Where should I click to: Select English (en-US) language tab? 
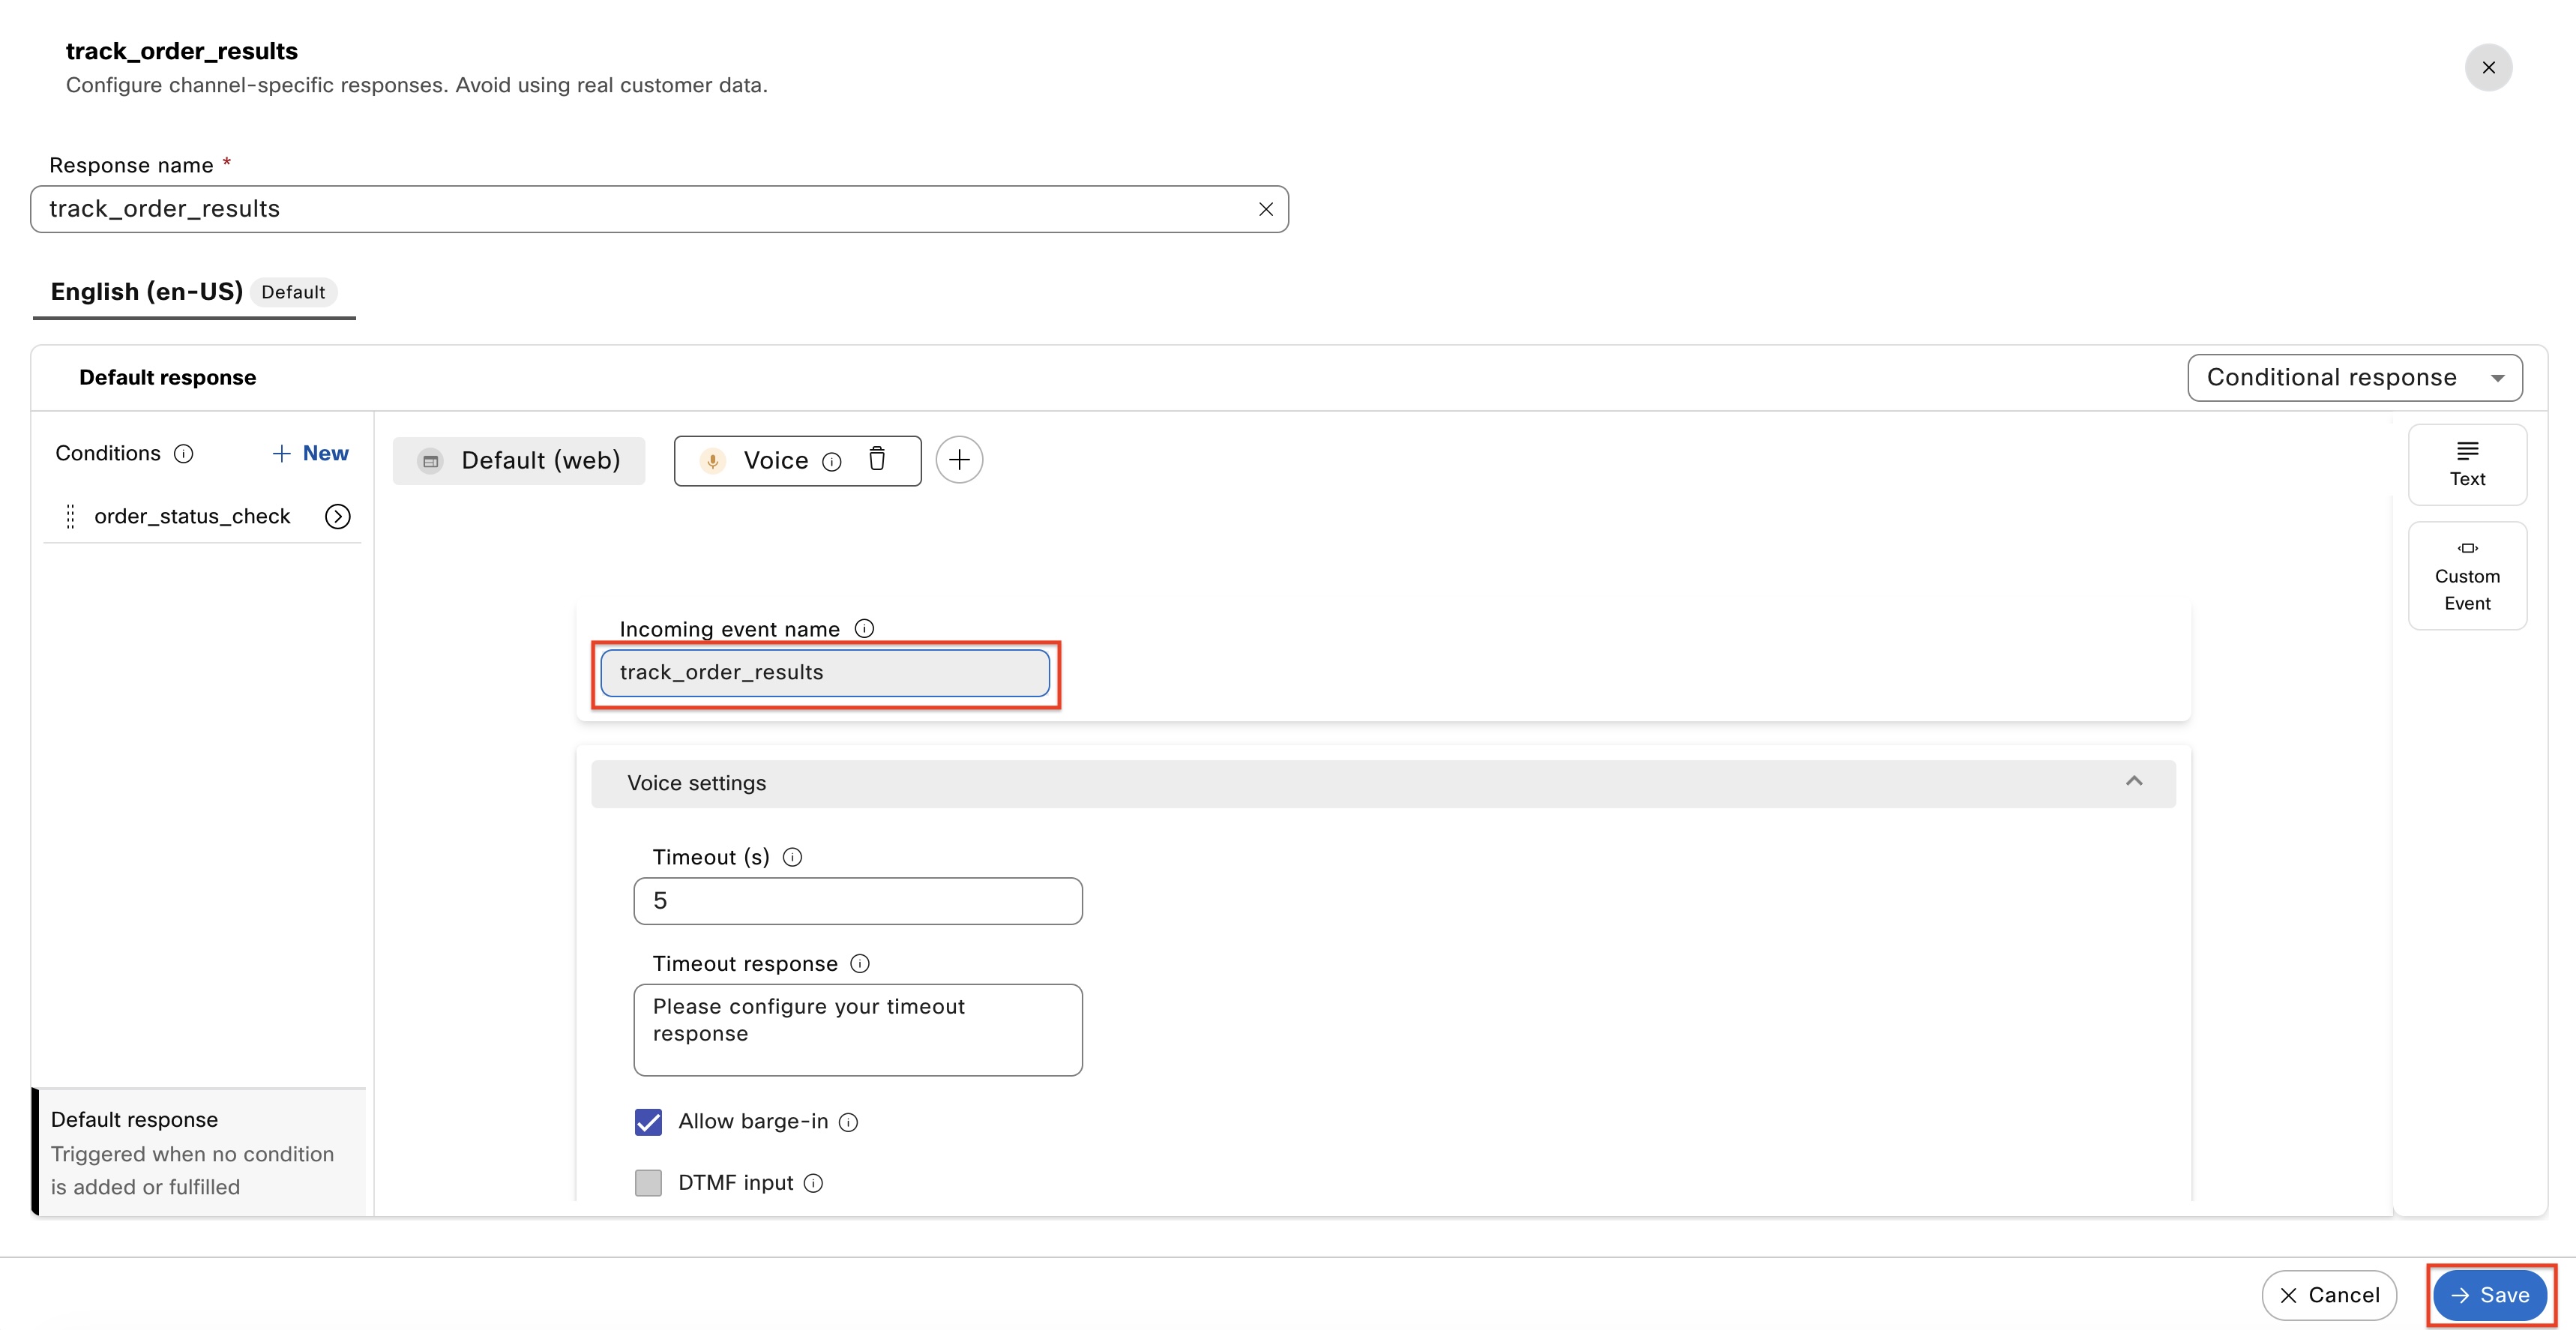(x=147, y=292)
